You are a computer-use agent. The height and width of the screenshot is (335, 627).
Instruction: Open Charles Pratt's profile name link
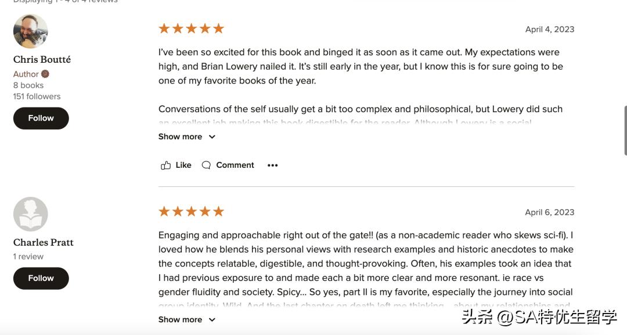44,243
